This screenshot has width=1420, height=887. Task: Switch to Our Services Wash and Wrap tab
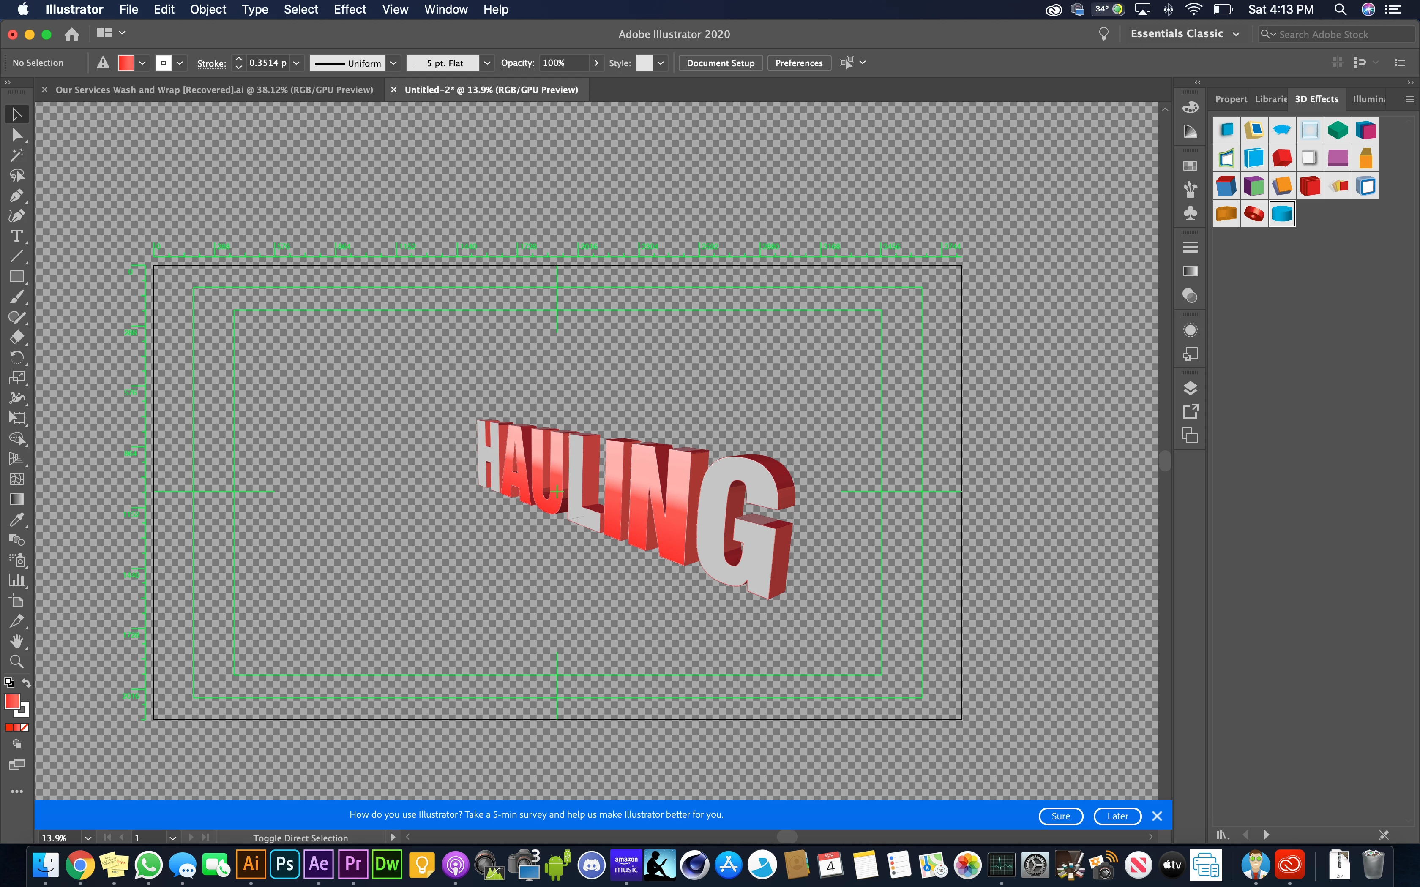[214, 90]
